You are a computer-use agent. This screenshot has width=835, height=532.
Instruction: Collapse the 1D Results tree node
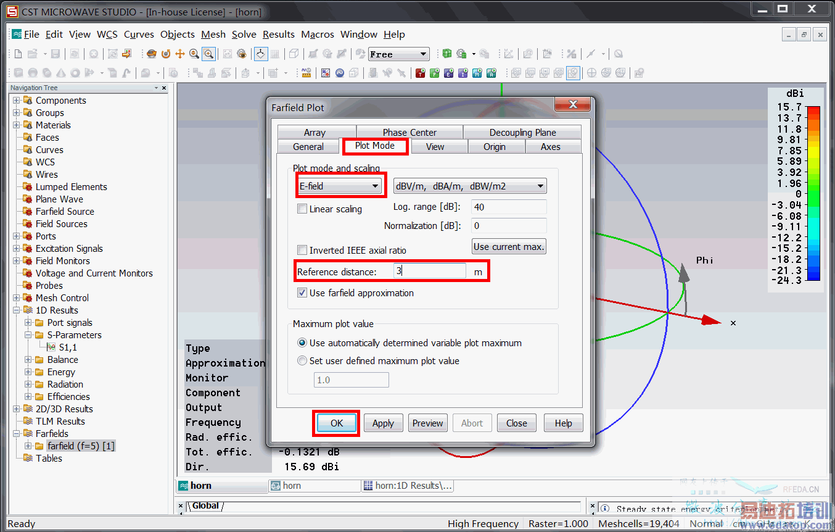(x=17, y=310)
